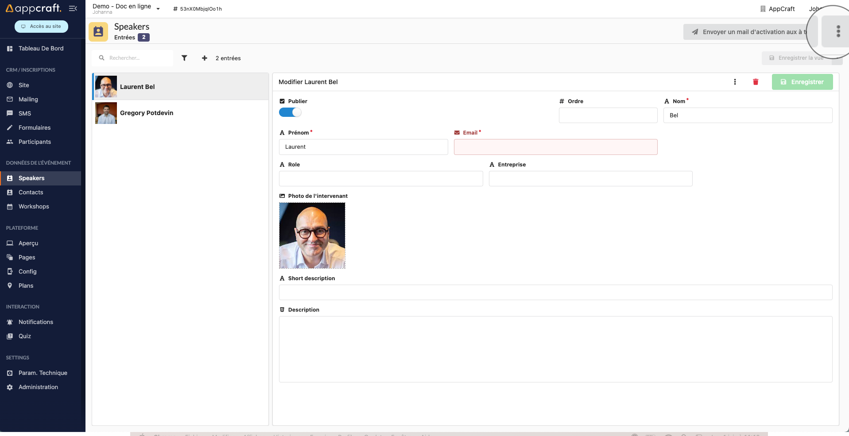Open the form's three-dot options menu
Screen dimensions: 849x436
(735, 82)
